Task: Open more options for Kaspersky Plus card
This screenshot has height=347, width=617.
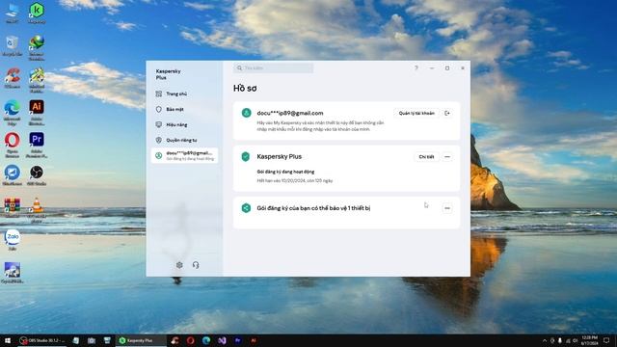Action: 447,156
